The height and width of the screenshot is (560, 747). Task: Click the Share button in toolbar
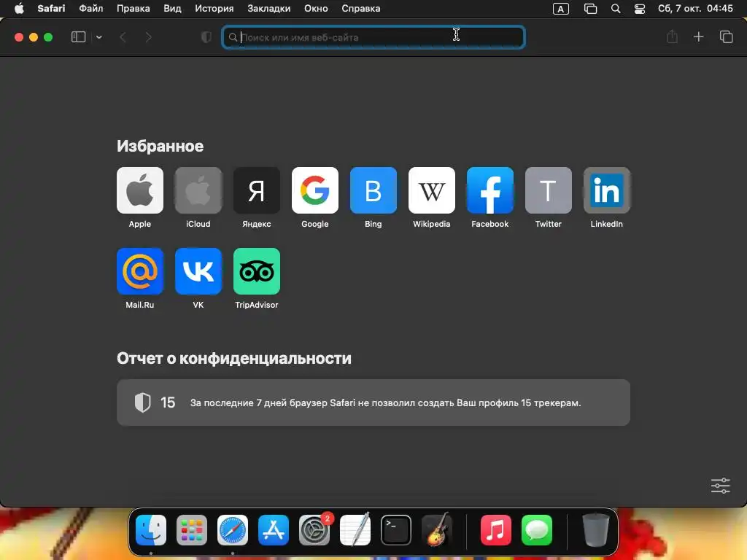(x=672, y=36)
